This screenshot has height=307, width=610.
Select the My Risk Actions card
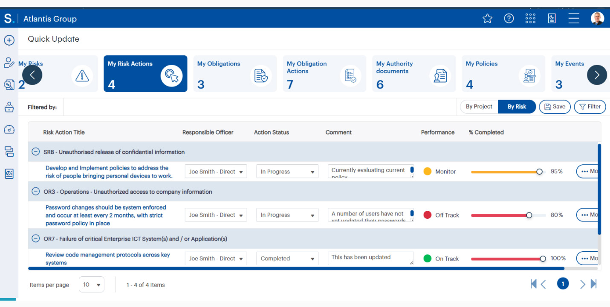(x=145, y=74)
